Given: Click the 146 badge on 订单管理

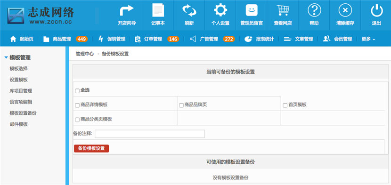Looking at the screenshot, I should pyautogui.click(x=173, y=39).
